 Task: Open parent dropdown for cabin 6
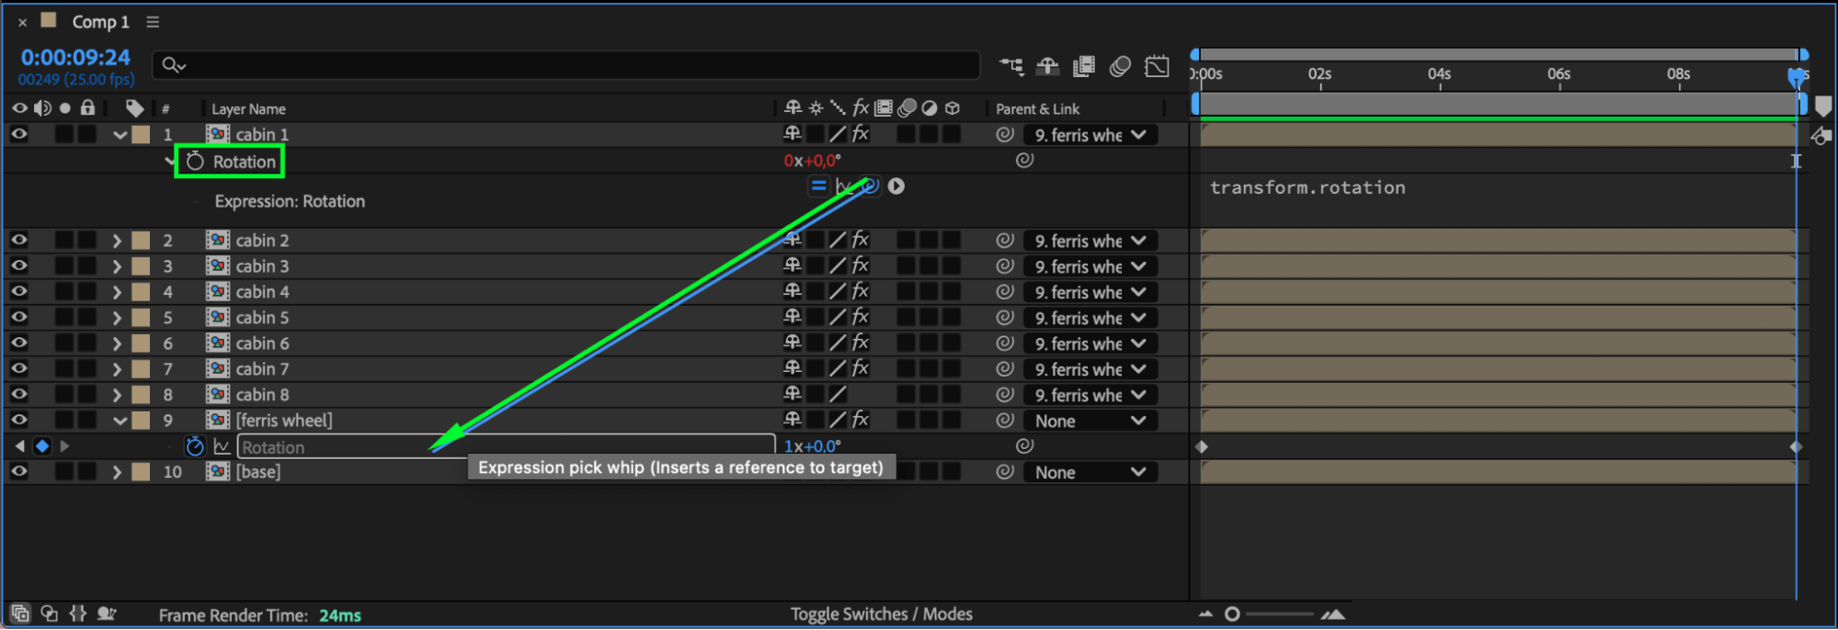pos(1090,343)
